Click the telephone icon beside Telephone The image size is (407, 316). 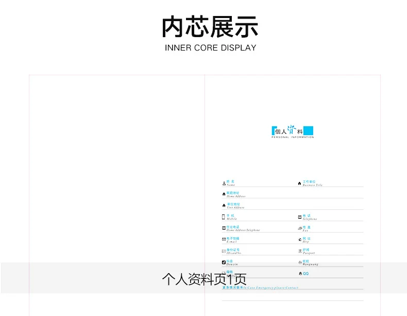click(299, 217)
